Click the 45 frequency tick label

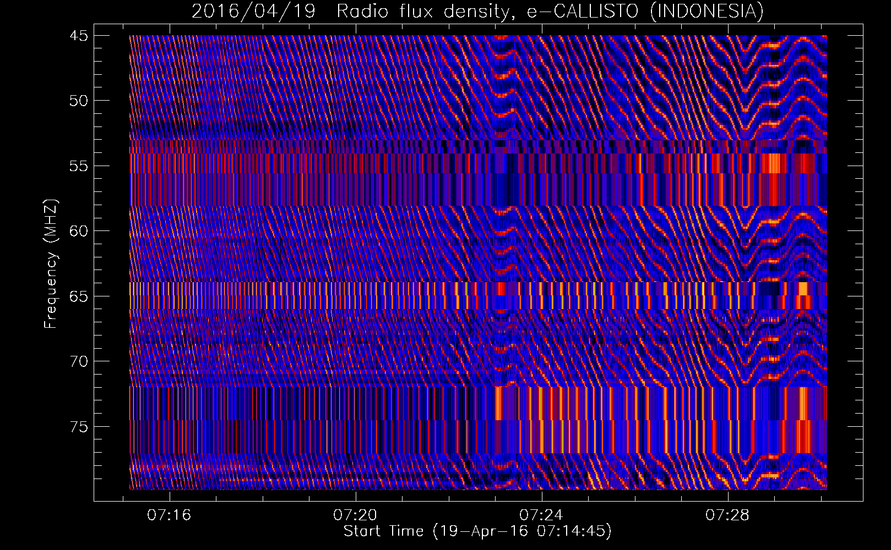click(79, 36)
